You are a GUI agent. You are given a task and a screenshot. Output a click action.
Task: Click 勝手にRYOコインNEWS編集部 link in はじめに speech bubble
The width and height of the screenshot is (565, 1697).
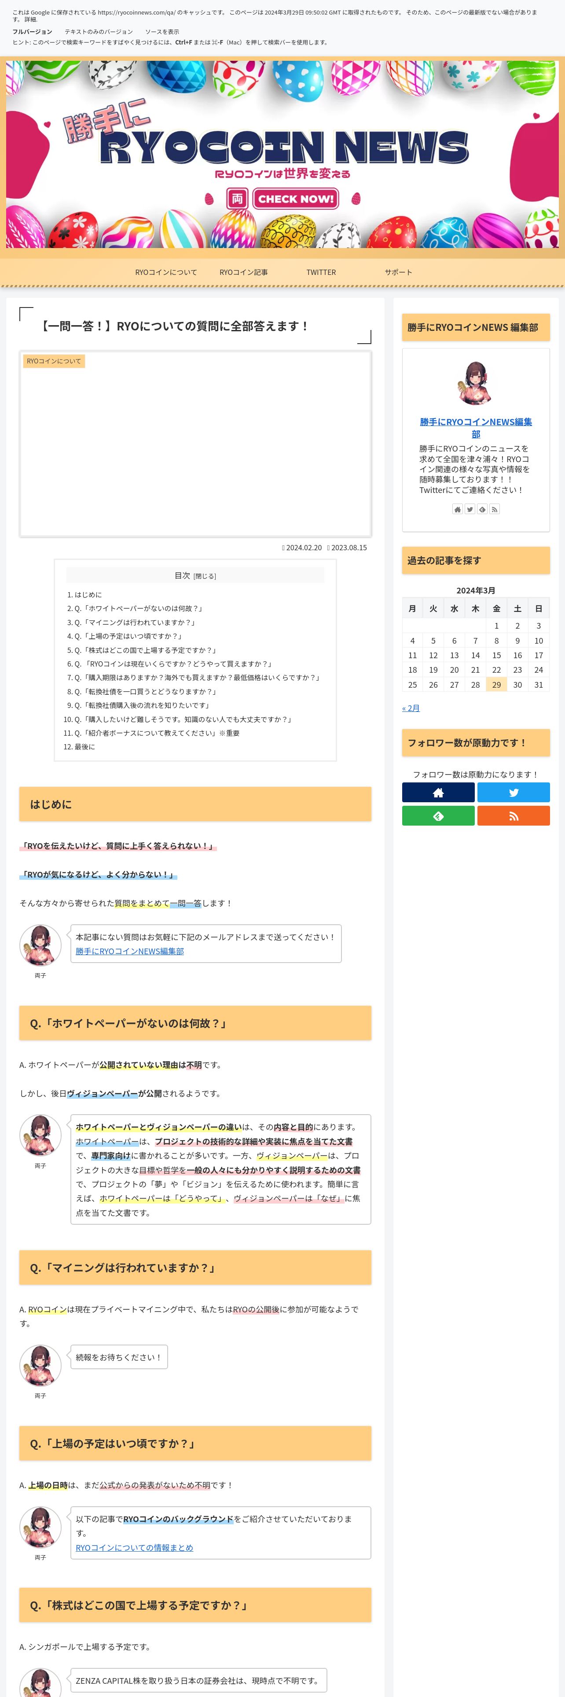129,951
